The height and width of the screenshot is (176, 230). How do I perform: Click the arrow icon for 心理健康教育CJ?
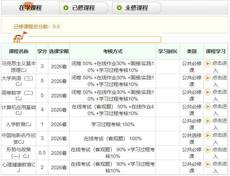(x=208, y=164)
